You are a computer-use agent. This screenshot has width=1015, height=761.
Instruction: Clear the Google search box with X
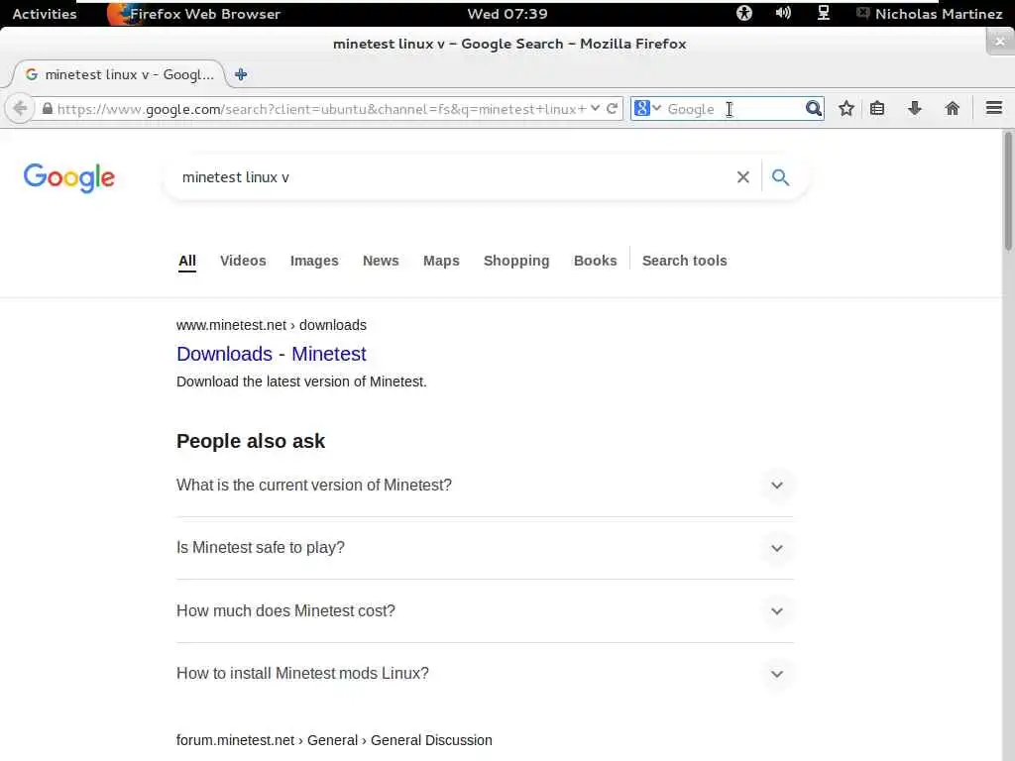(743, 176)
